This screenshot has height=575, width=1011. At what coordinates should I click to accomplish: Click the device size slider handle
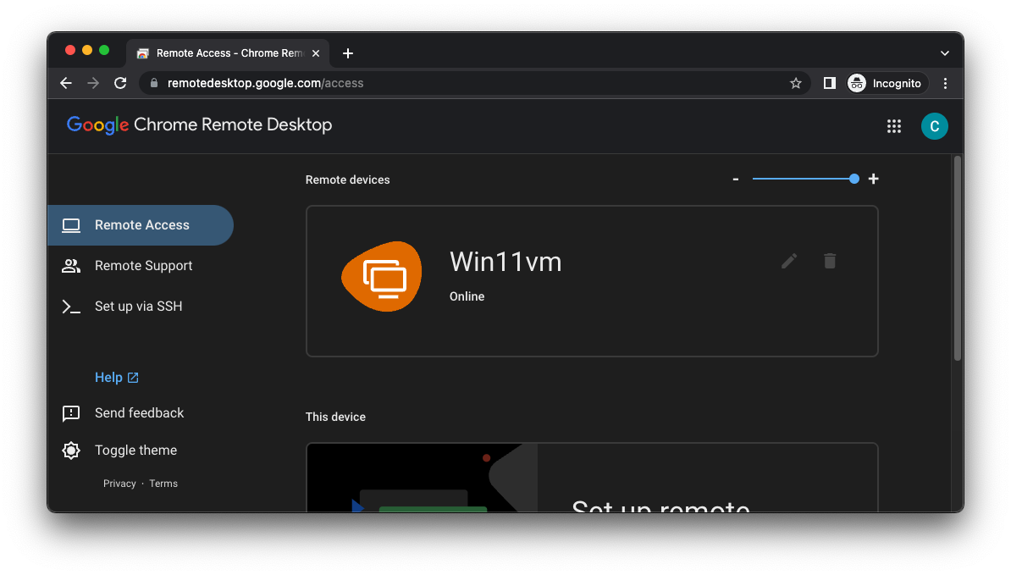[x=854, y=179]
